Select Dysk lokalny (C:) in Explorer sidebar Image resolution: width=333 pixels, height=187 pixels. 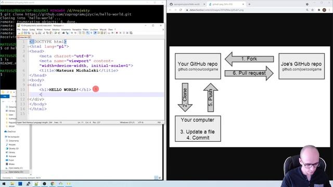click(x=15, y=168)
